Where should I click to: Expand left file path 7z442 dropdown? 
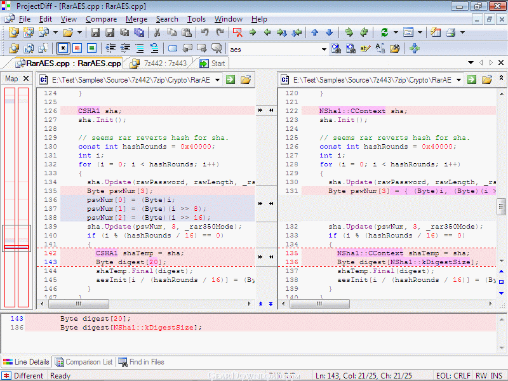click(x=217, y=80)
